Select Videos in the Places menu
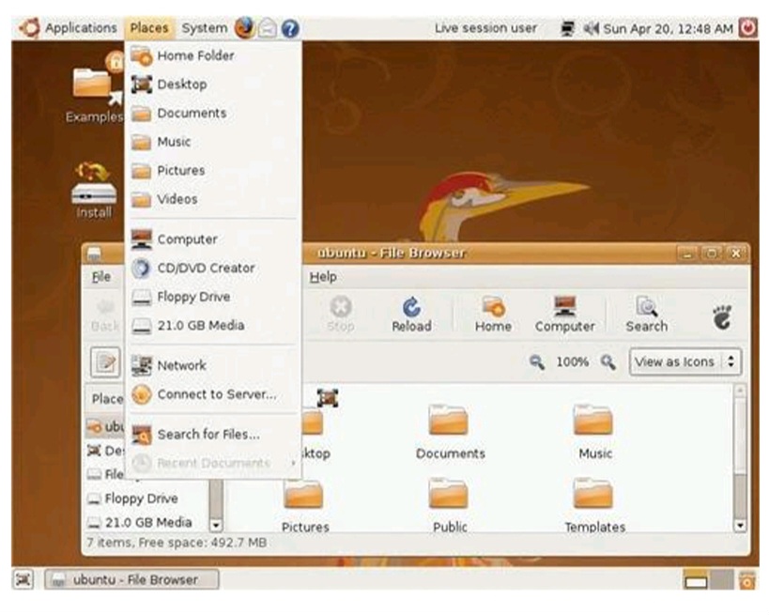 tap(214, 199)
